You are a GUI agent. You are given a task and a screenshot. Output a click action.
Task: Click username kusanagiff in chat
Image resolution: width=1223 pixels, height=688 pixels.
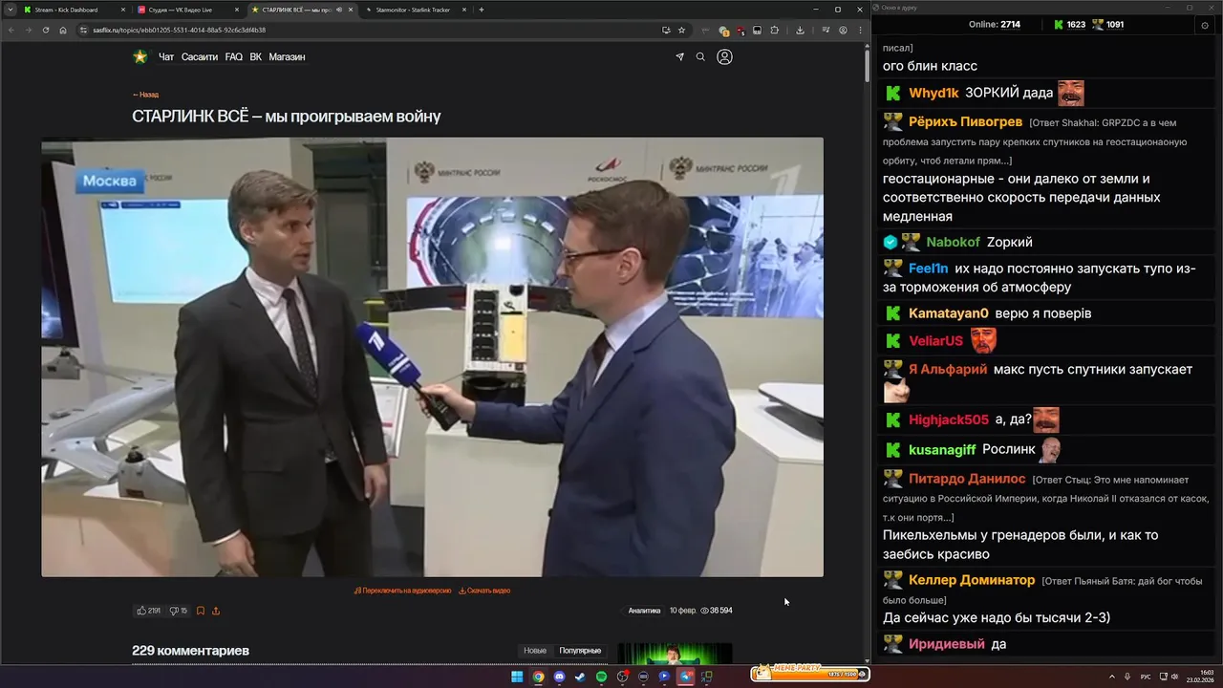point(942,449)
